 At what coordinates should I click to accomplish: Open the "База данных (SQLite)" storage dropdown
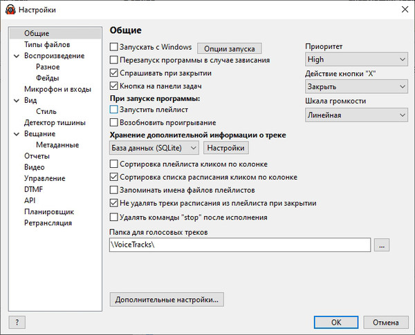coord(154,148)
